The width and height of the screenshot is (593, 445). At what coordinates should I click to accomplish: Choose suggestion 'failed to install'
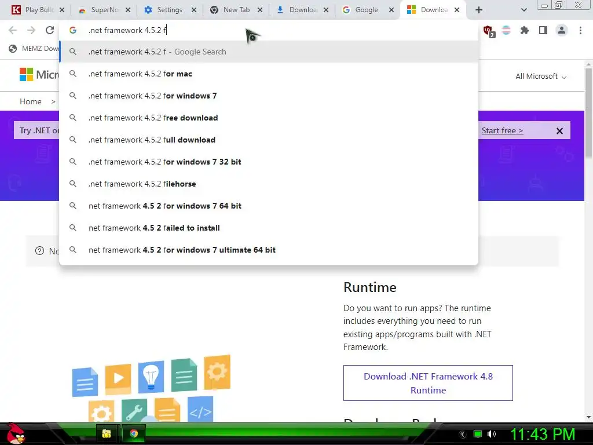[269, 228]
